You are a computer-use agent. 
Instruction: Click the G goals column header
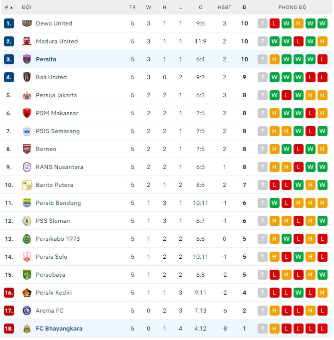tap(200, 7)
